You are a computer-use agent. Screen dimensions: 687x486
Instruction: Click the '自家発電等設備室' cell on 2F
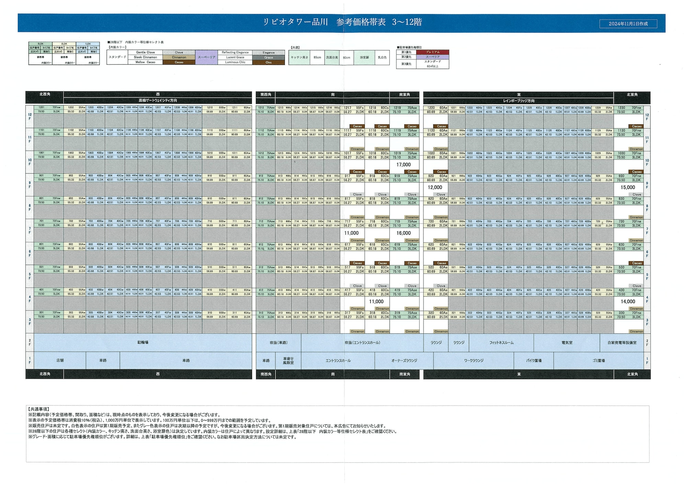click(622, 343)
